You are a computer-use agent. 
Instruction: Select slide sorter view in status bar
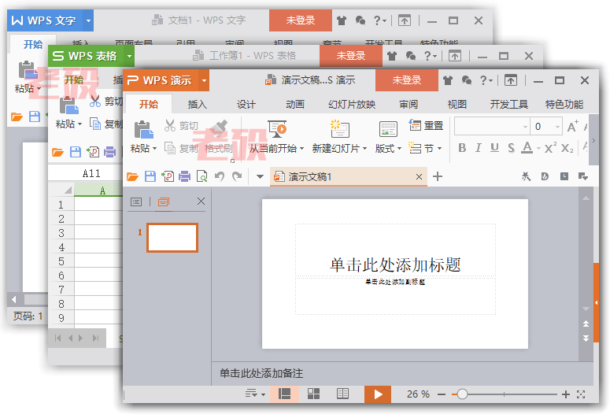[313, 394]
